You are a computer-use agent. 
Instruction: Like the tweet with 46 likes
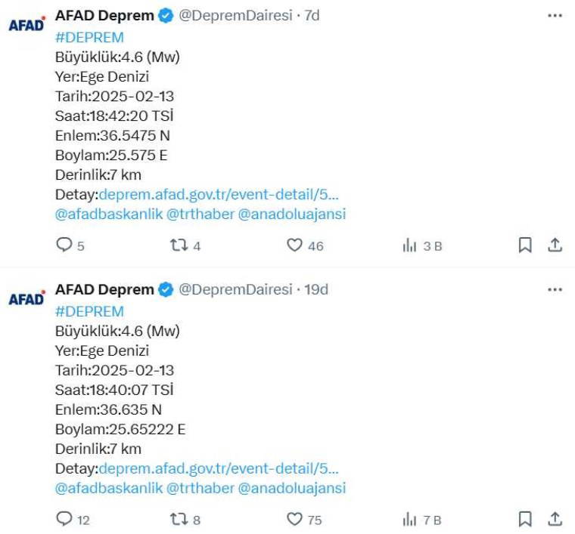[x=294, y=245]
